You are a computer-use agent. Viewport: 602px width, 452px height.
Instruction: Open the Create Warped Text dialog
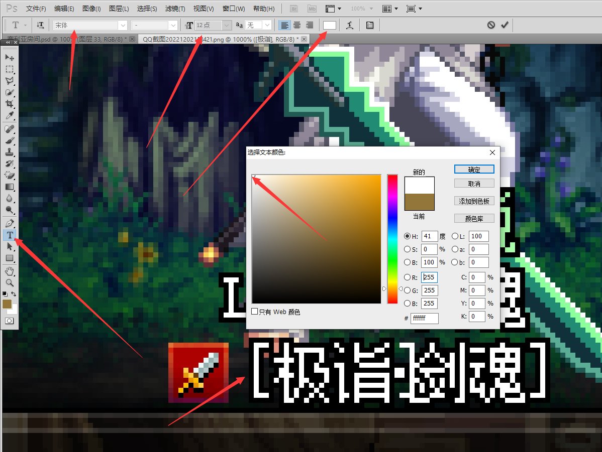point(349,25)
